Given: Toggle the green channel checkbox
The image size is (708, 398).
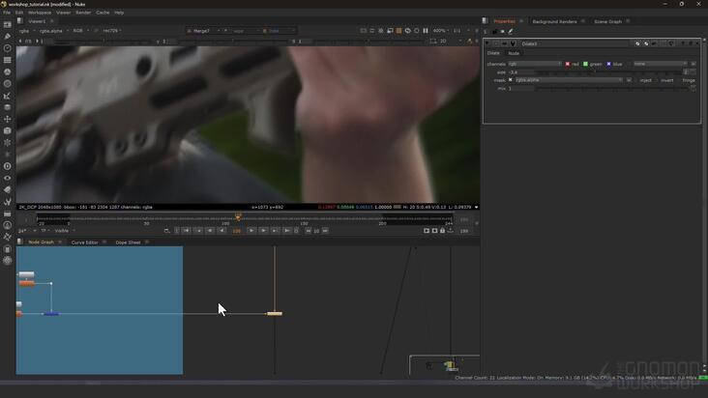Looking at the screenshot, I should (x=585, y=64).
